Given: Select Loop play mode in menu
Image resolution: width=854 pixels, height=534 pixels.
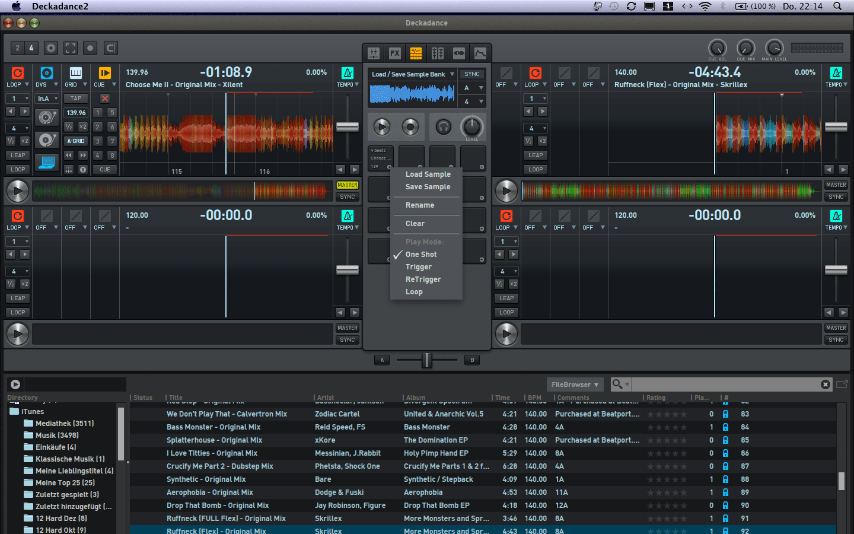Looking at the screenshot, I should click(414, 292).
